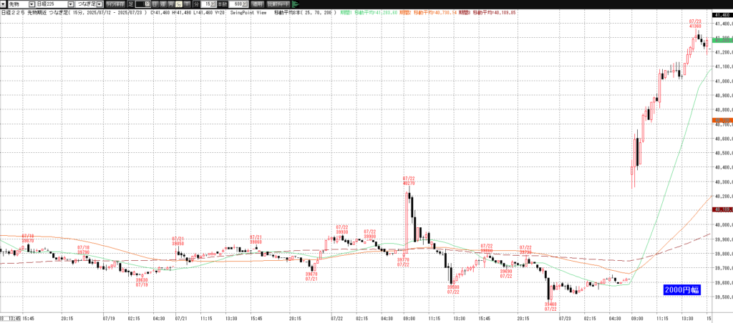Image resolution: width=733 pixels, height=323 pixels.
Task: Open the つなぎ足 chart type dropdown
Action: [x=101, y=4]
